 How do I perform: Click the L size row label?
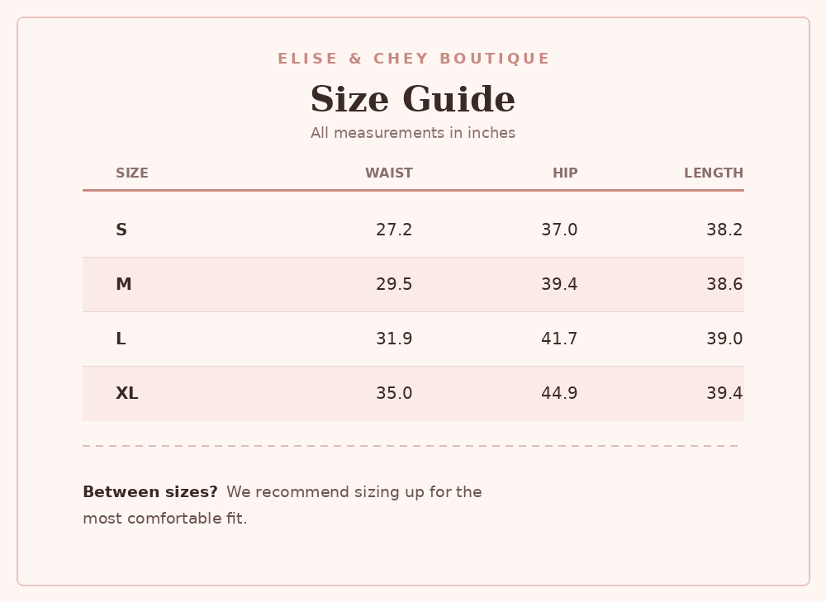(121, 339)
